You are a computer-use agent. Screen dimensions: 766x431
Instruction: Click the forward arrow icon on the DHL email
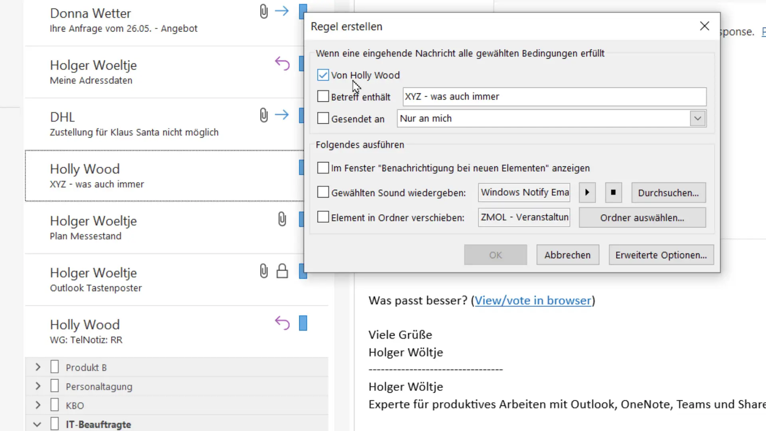coord(282,115)
